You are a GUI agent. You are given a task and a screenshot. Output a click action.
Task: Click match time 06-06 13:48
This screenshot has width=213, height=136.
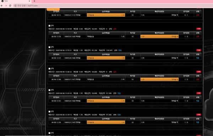[x=56, y=80]
